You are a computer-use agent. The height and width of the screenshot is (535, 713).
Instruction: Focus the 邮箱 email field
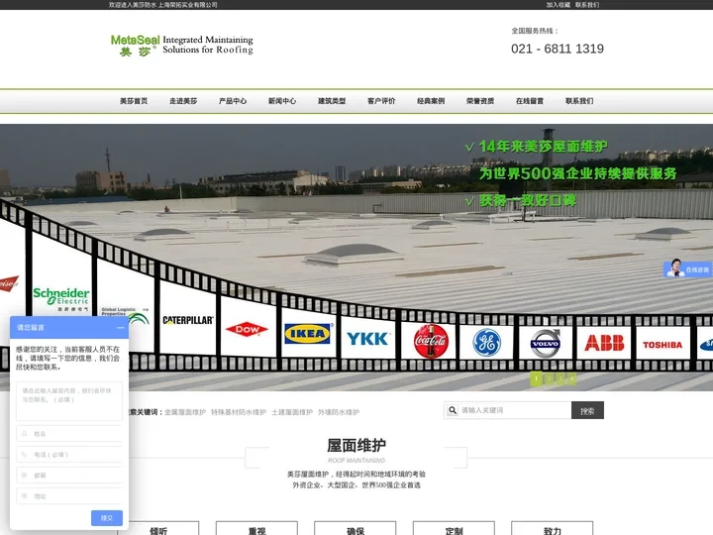click(x=69, y=475)
